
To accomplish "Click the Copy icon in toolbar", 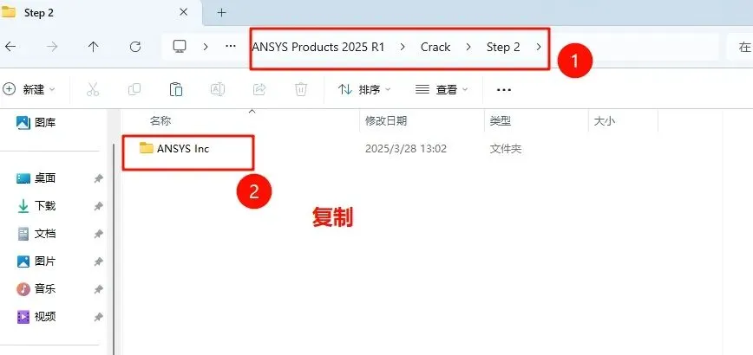I will [x=134, y=89].
